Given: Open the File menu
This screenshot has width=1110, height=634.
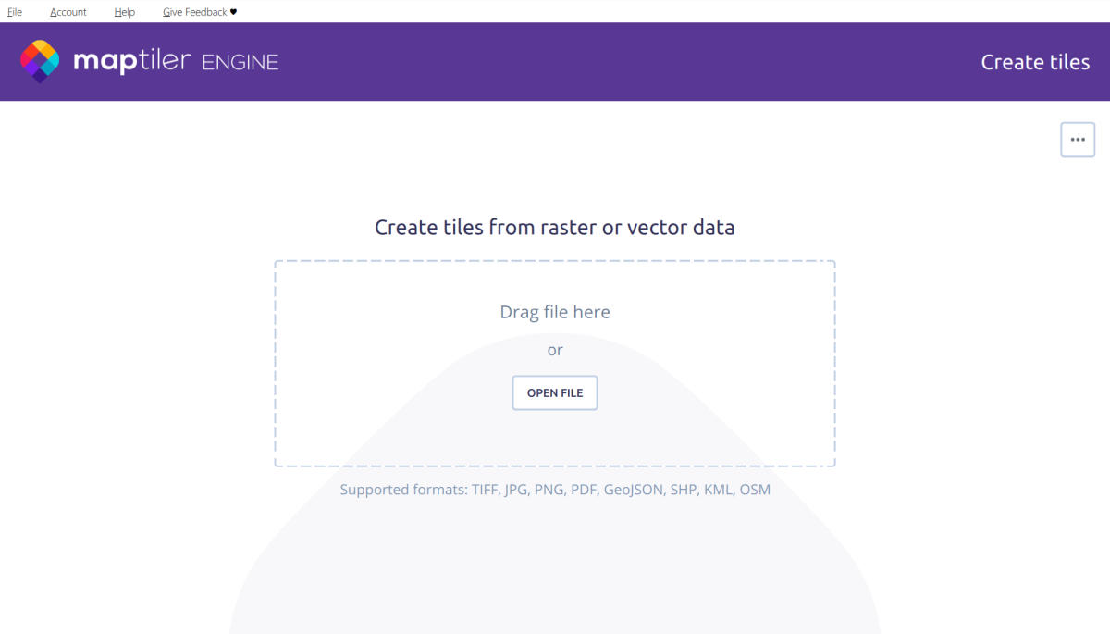Looking at the screenshot, I should [x=14, y=11].
